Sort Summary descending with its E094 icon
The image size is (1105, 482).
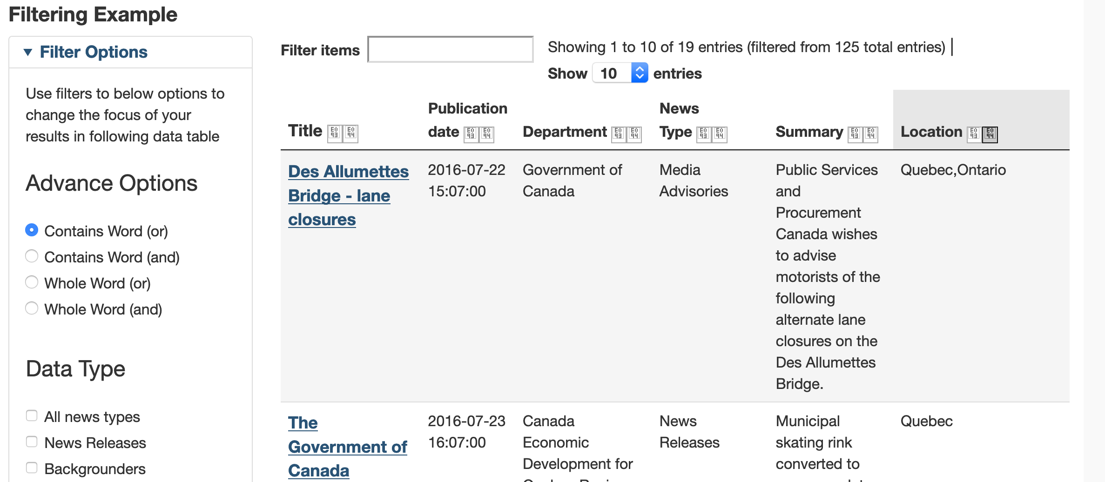pos(871,134)
